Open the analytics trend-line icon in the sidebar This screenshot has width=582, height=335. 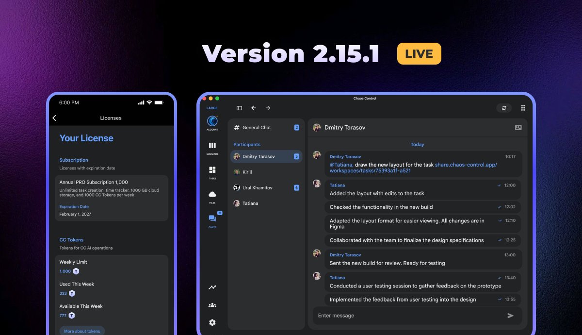(x=212, y=287)
